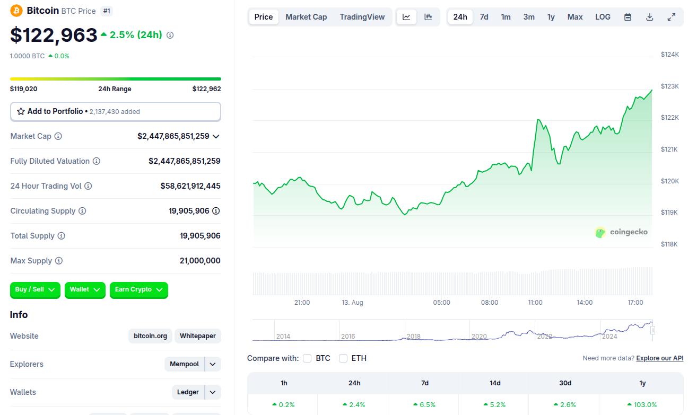Open Ledger wallet link
Screen dimensions: 688x415
188,392
